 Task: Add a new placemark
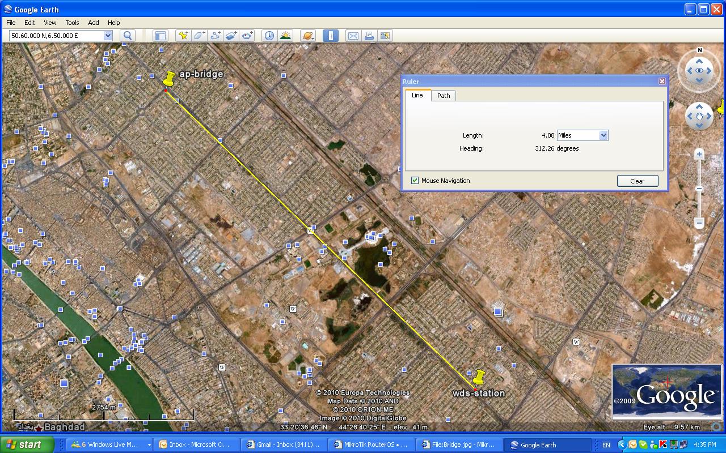(x=184, y=35)
